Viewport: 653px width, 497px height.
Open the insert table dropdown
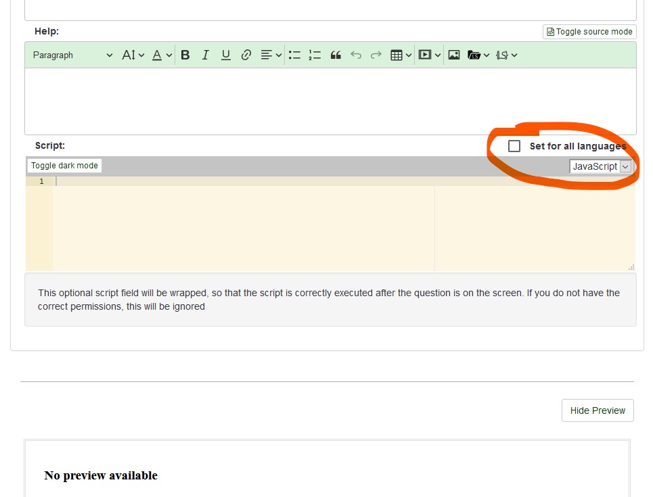click(401, 55)
